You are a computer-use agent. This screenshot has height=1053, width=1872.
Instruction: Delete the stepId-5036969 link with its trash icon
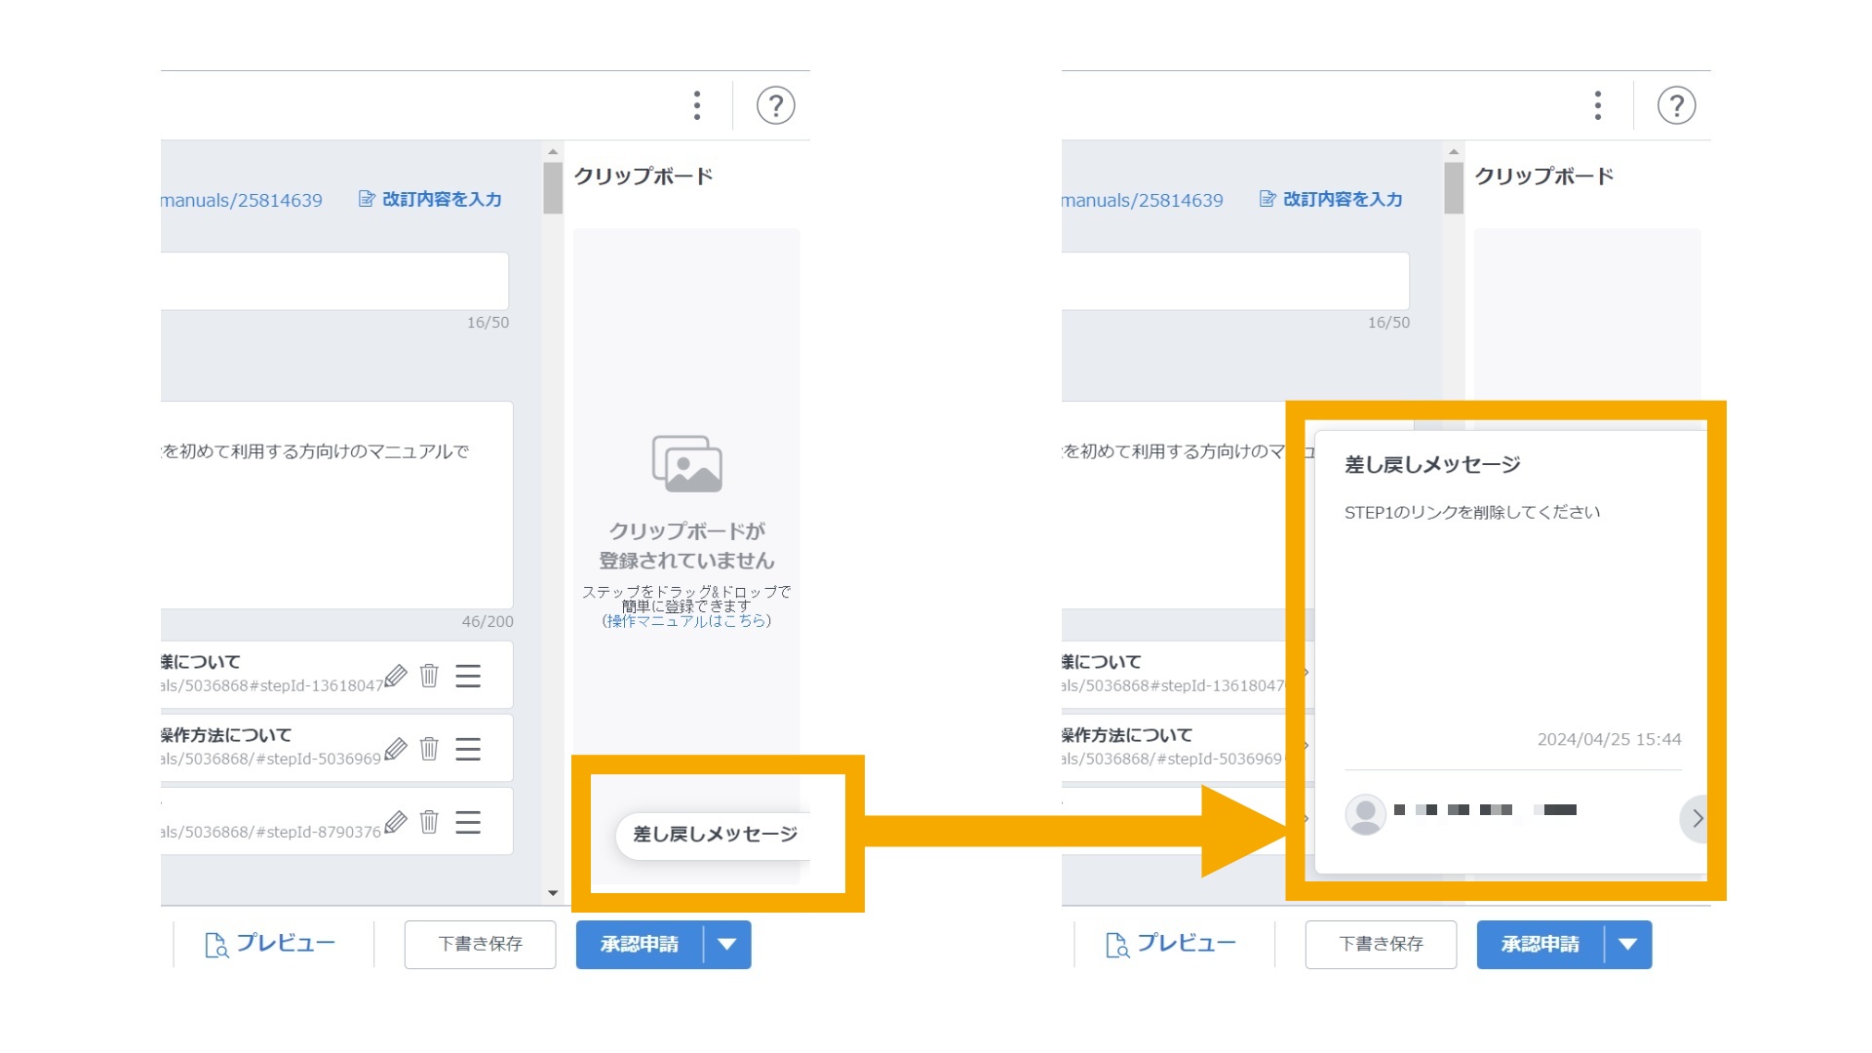(429, 749)
